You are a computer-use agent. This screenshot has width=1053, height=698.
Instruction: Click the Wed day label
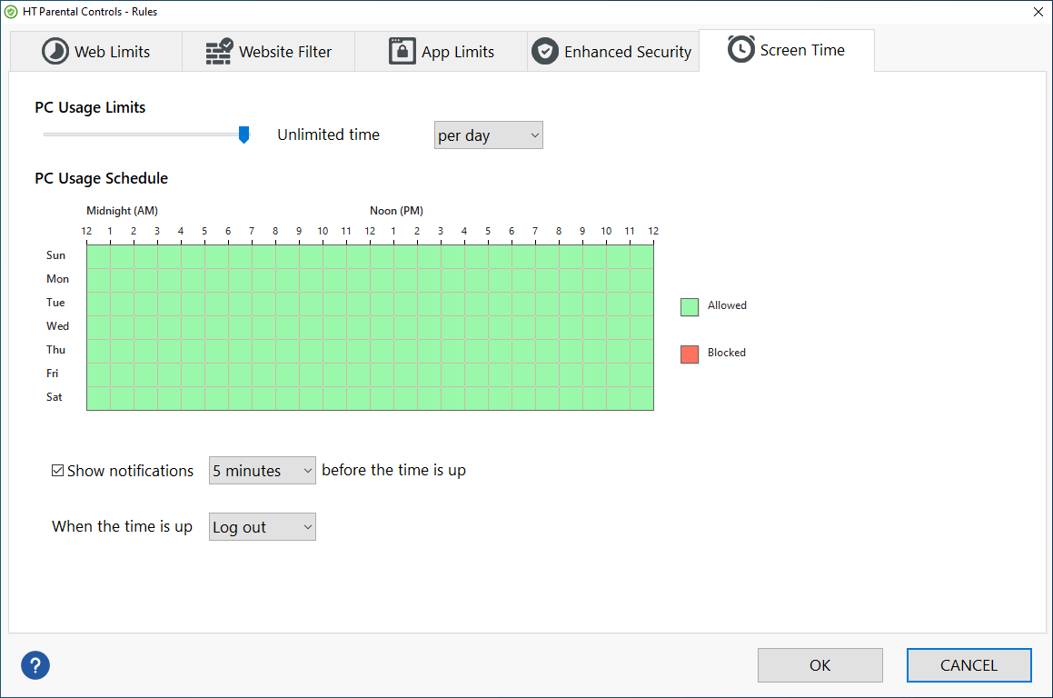(58, 325)
